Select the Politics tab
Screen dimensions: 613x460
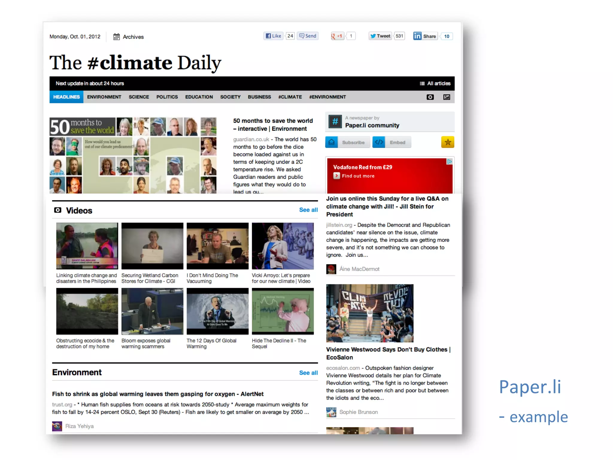click(167, 97)
